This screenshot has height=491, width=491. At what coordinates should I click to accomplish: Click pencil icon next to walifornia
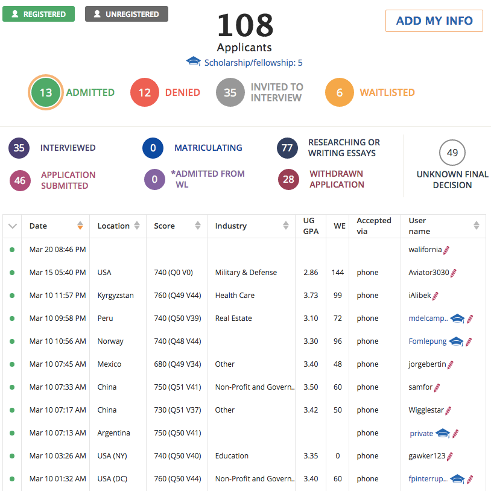click(446, 250)
